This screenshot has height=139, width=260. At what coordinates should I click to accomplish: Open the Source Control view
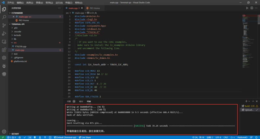coord(4,25)
